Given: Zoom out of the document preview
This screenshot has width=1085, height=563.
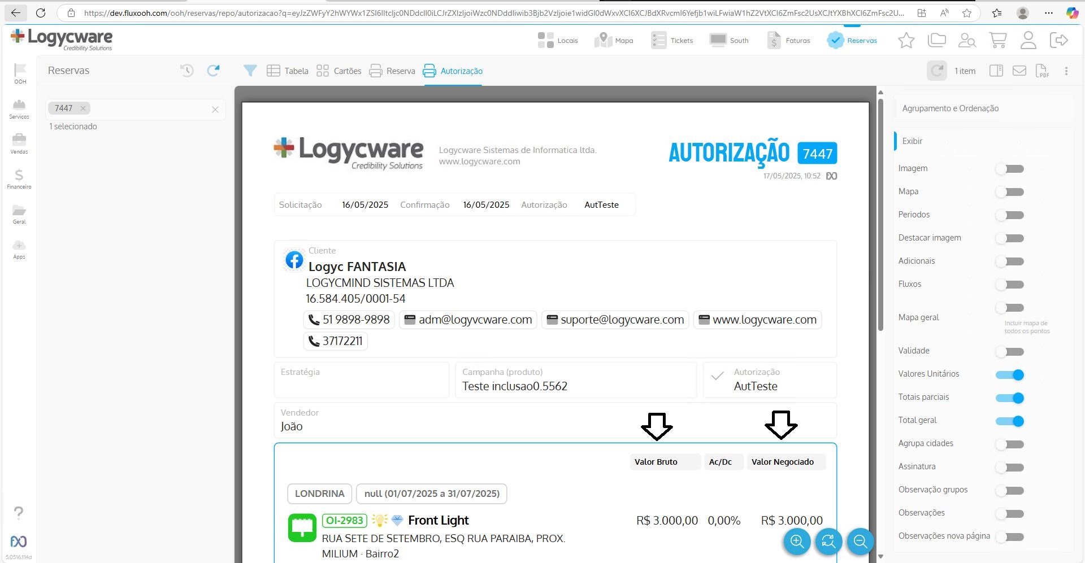Looking at the screenshot, I should pyautogui.click(x=860, y=542).
